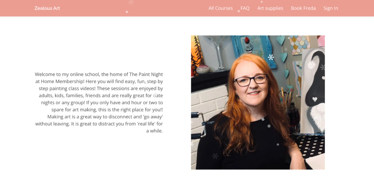Click the eyeglasses on the woman
Viewport: 374px width, 187px height.
point(251,80)
